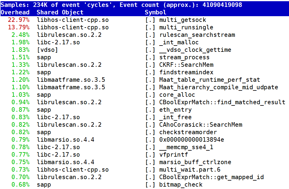Click the 13.79% overhead value
The width and height of the screenshot is (289, 189).
(x=19, y=27)
